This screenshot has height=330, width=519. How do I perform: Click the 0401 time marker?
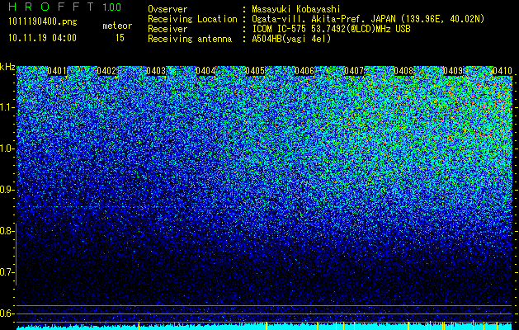click(57, 71)
